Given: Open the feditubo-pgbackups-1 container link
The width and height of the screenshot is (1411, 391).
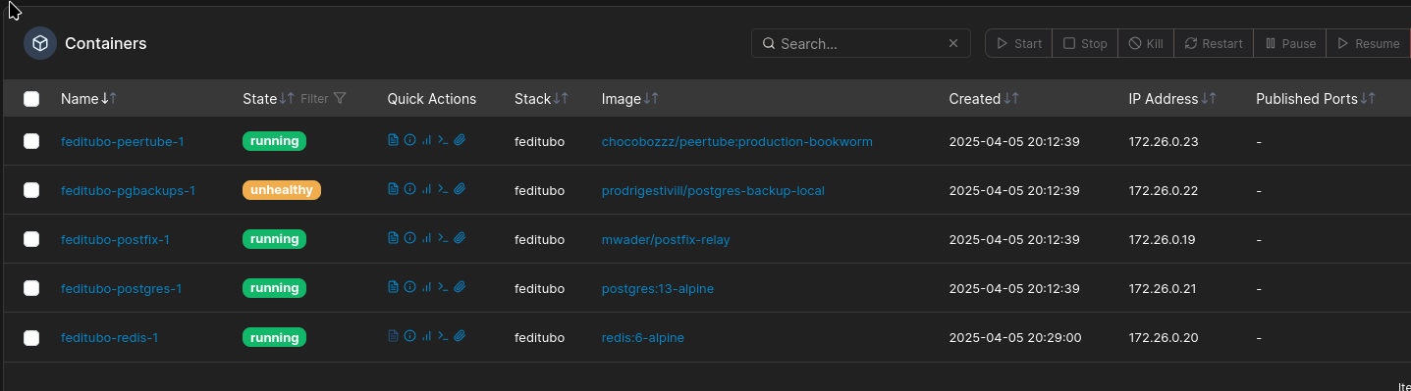Looking at the screenshot, I should pyautogui.click(x=128, y=190).
